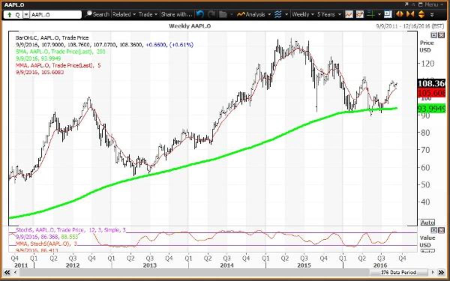Viewport: 450px width, 281px height.
Task: Open the Analysis menu
Action: pyautogui.click(x=253, y=15)
